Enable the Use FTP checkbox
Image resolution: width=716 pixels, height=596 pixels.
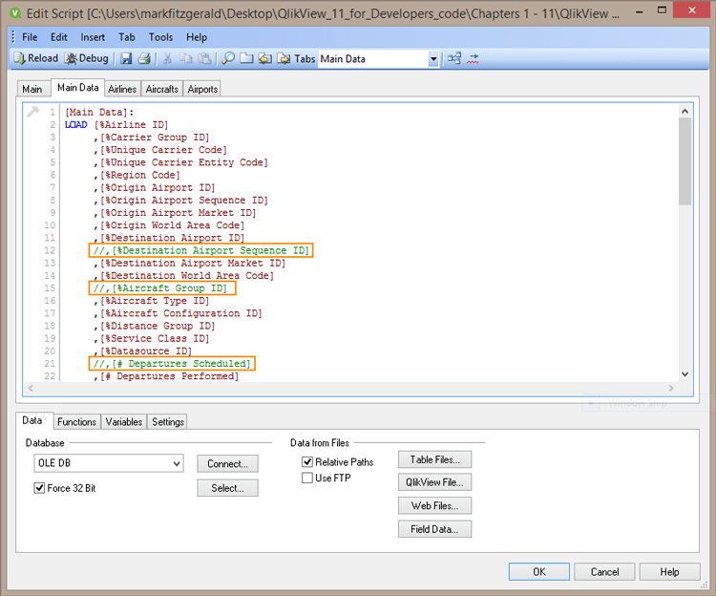tap(307, 478)
